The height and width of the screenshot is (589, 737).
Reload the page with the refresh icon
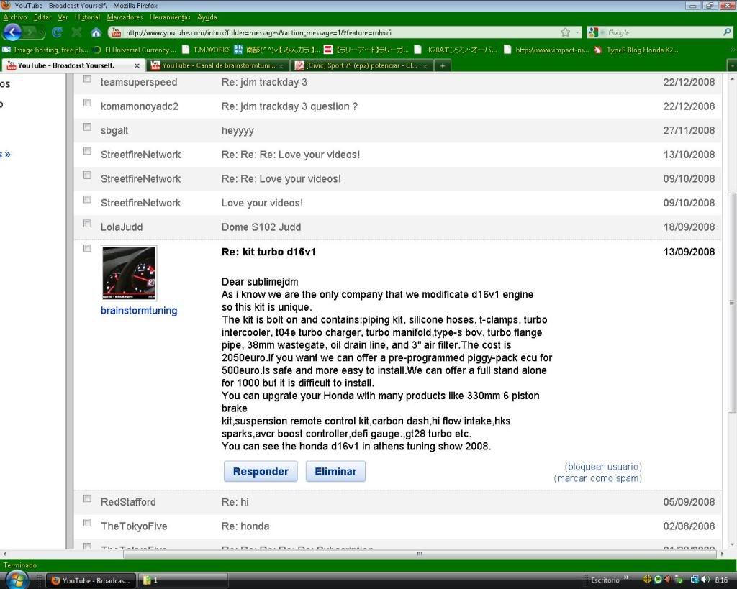(x=57, y=32)
